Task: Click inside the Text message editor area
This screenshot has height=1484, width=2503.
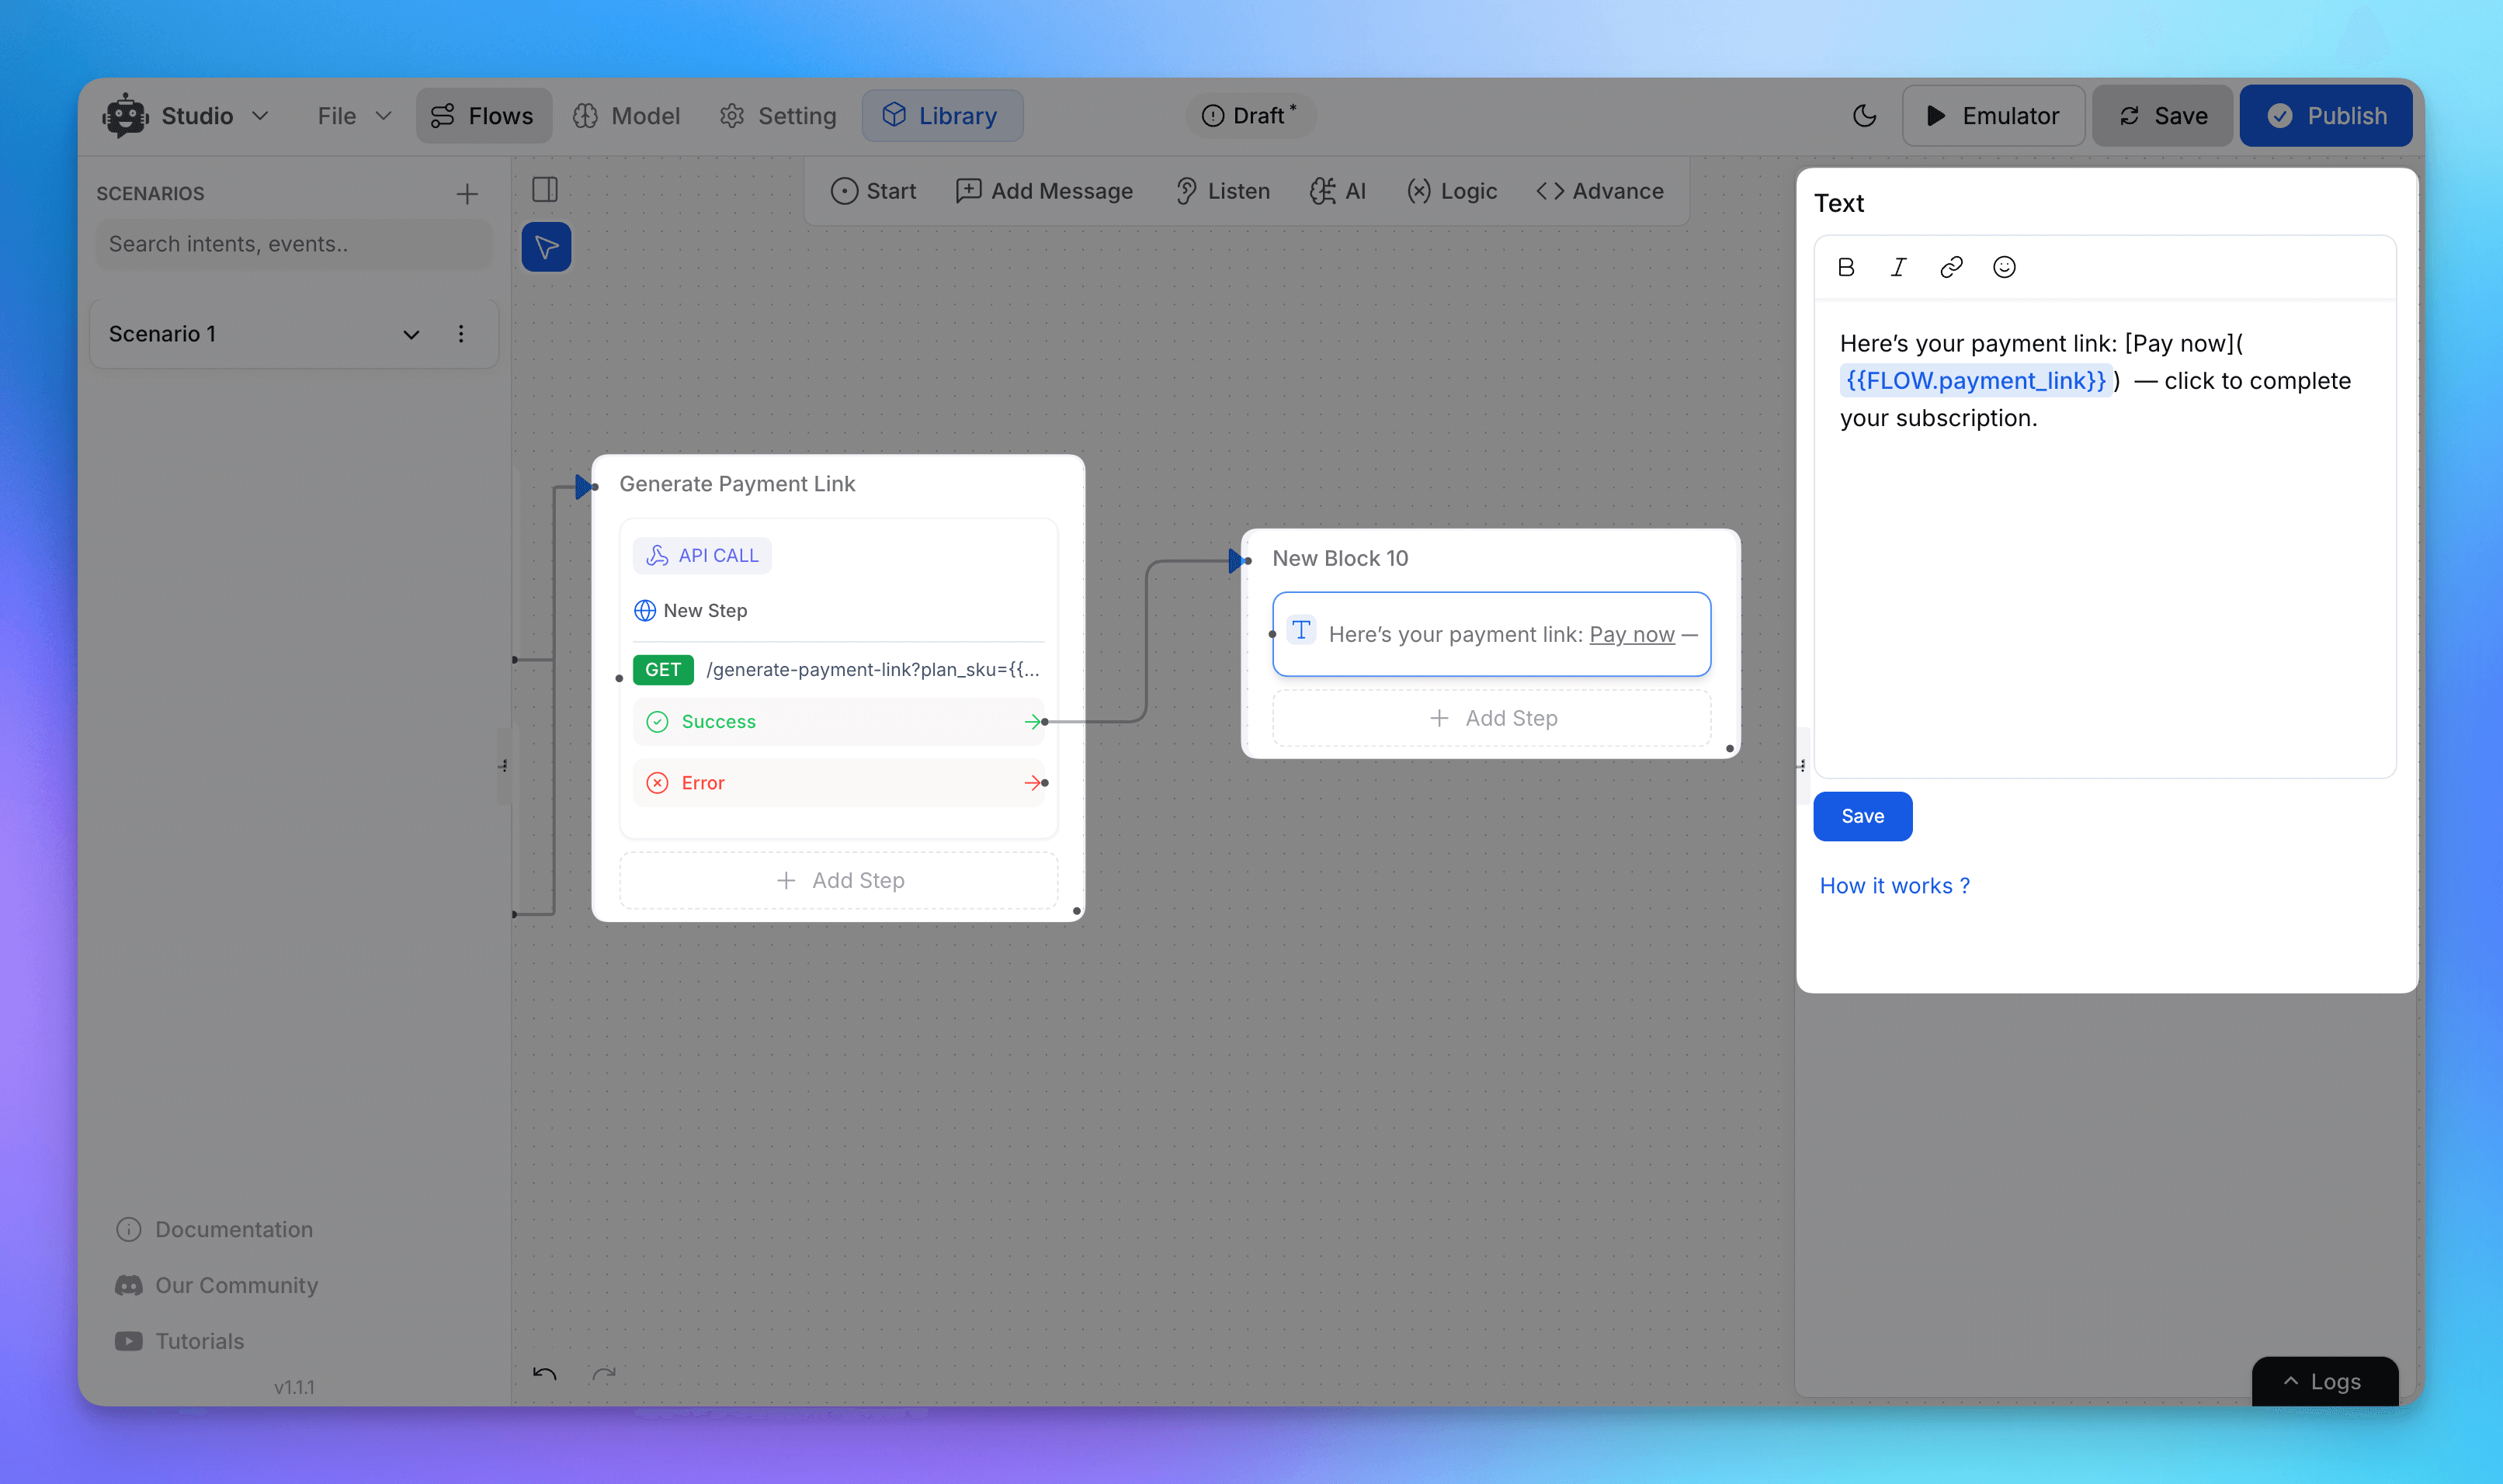Action: (2104, 537)
